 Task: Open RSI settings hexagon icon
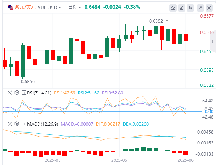coord(17,93)
